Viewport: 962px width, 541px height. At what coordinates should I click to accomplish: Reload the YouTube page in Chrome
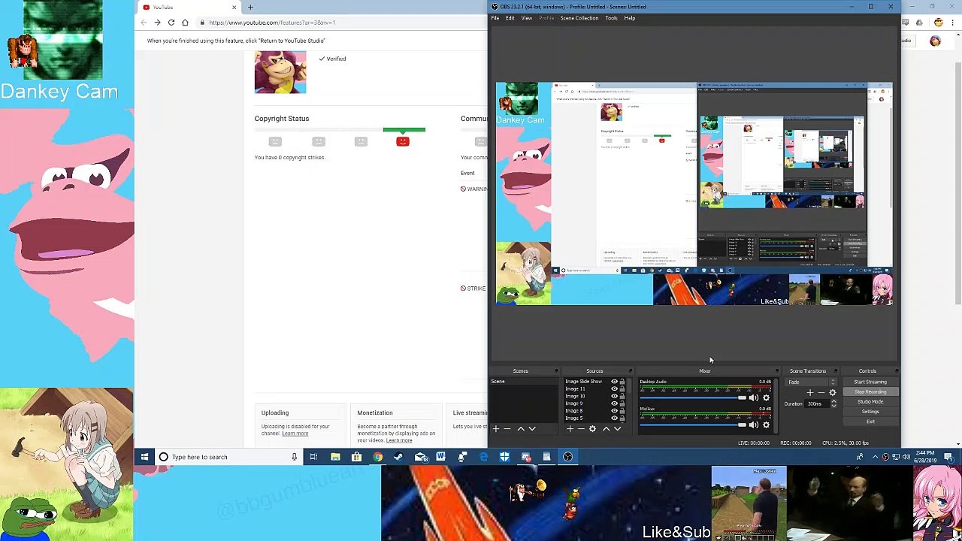click(171, 23)
